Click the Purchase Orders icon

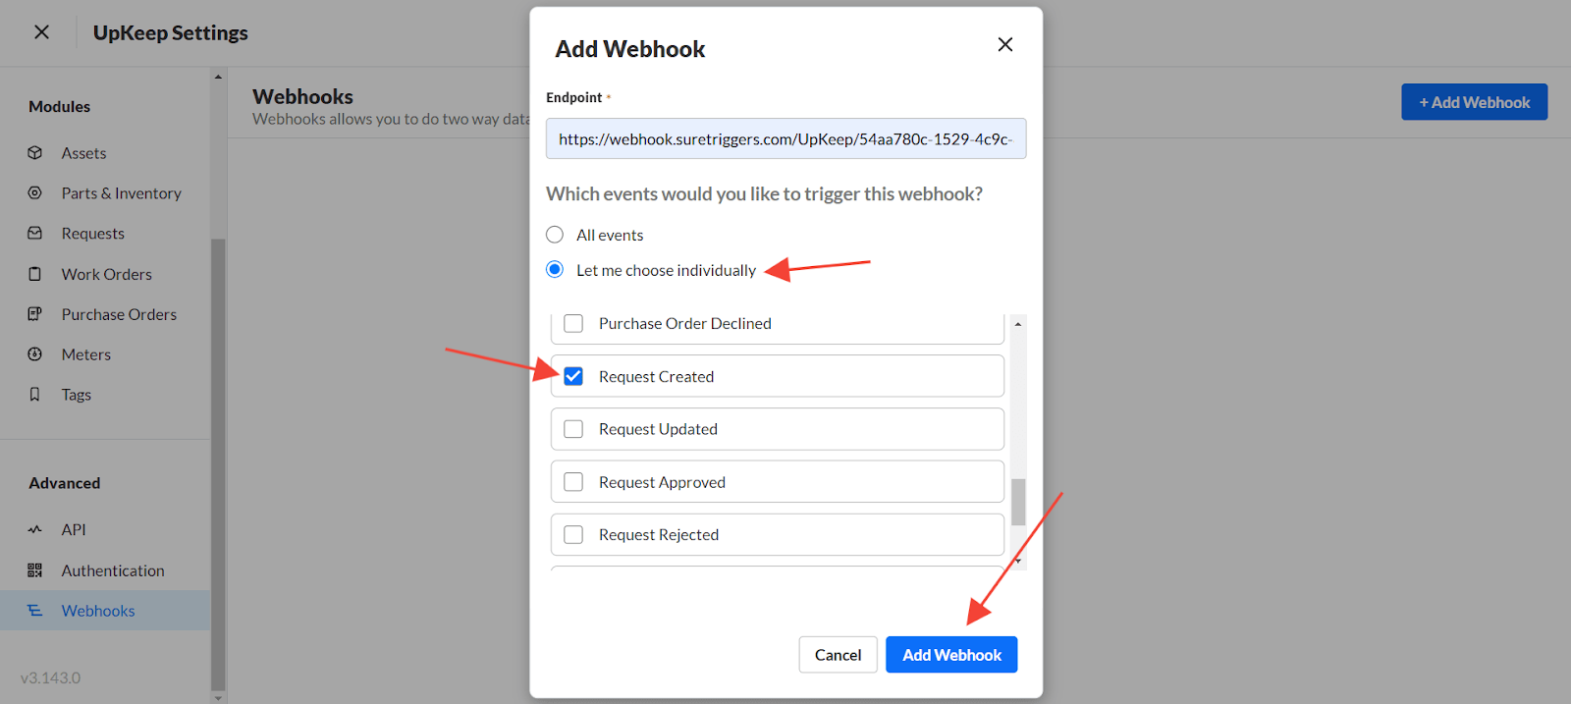tap(35, 314)
